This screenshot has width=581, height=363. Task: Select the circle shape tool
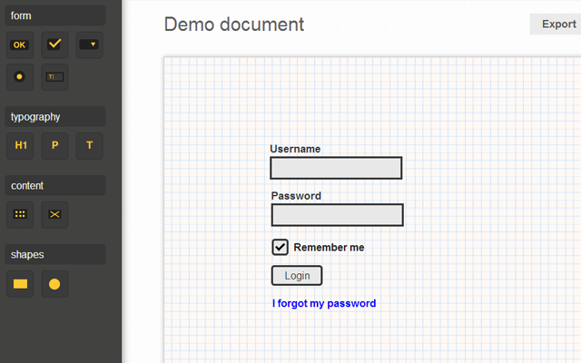tap(54, 284)
